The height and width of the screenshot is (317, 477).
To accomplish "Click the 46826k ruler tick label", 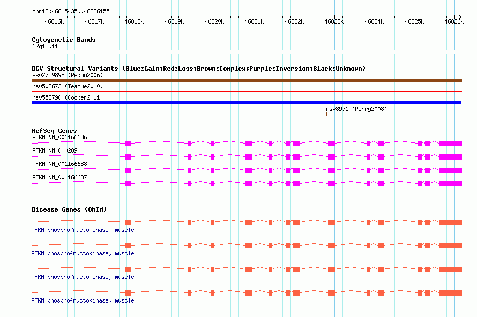I will click(x=454, y=21).
